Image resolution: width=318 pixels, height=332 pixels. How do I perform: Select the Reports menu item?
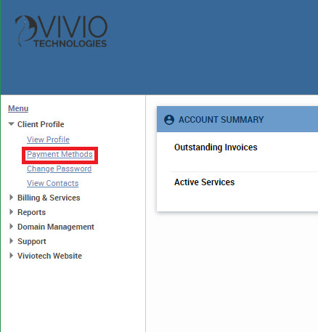click(x=31, y=212)
